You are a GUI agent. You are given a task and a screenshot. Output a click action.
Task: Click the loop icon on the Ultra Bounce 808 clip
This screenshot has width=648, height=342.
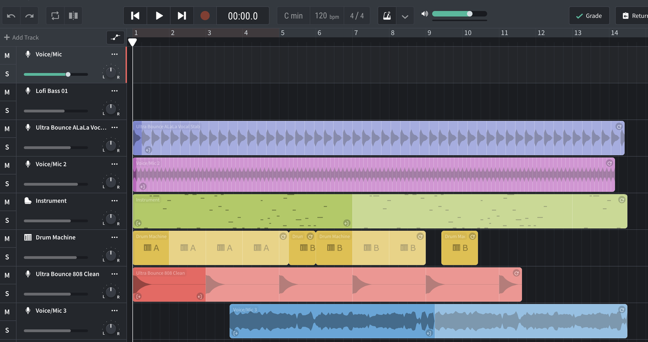[516, 273]
